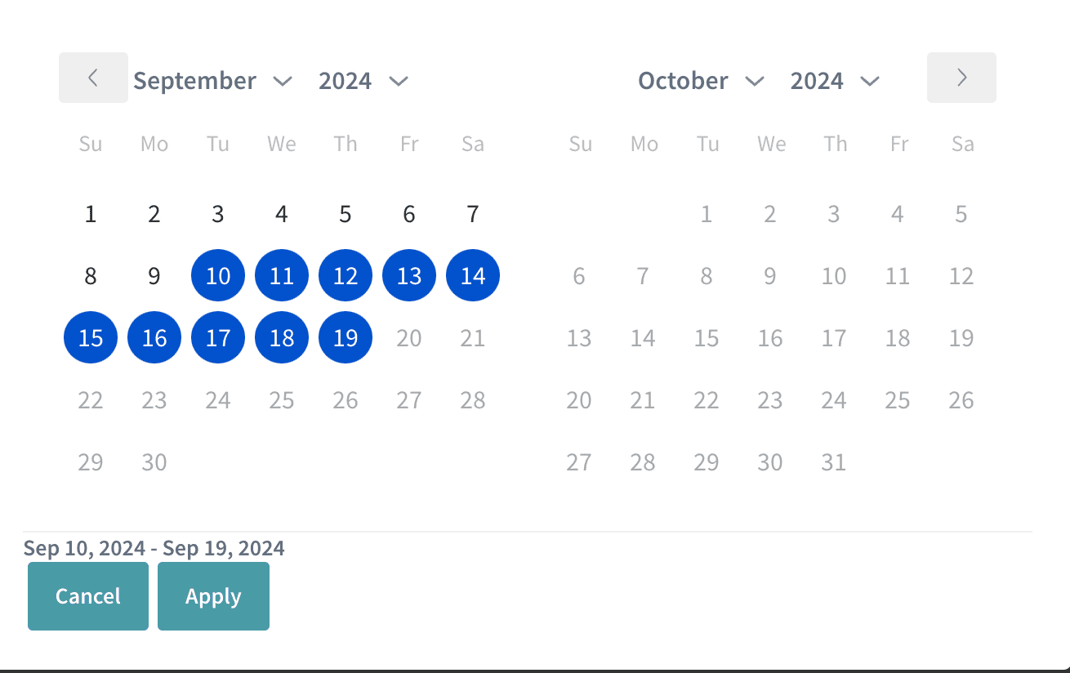Screen dimensions: 1070x673
Task: Advance to next month using right arrow
Action: (961, 78)
